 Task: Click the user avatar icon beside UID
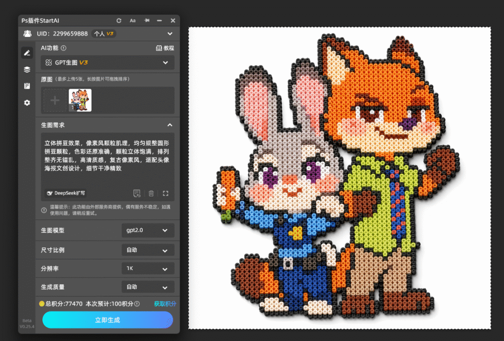coord(28,33)
